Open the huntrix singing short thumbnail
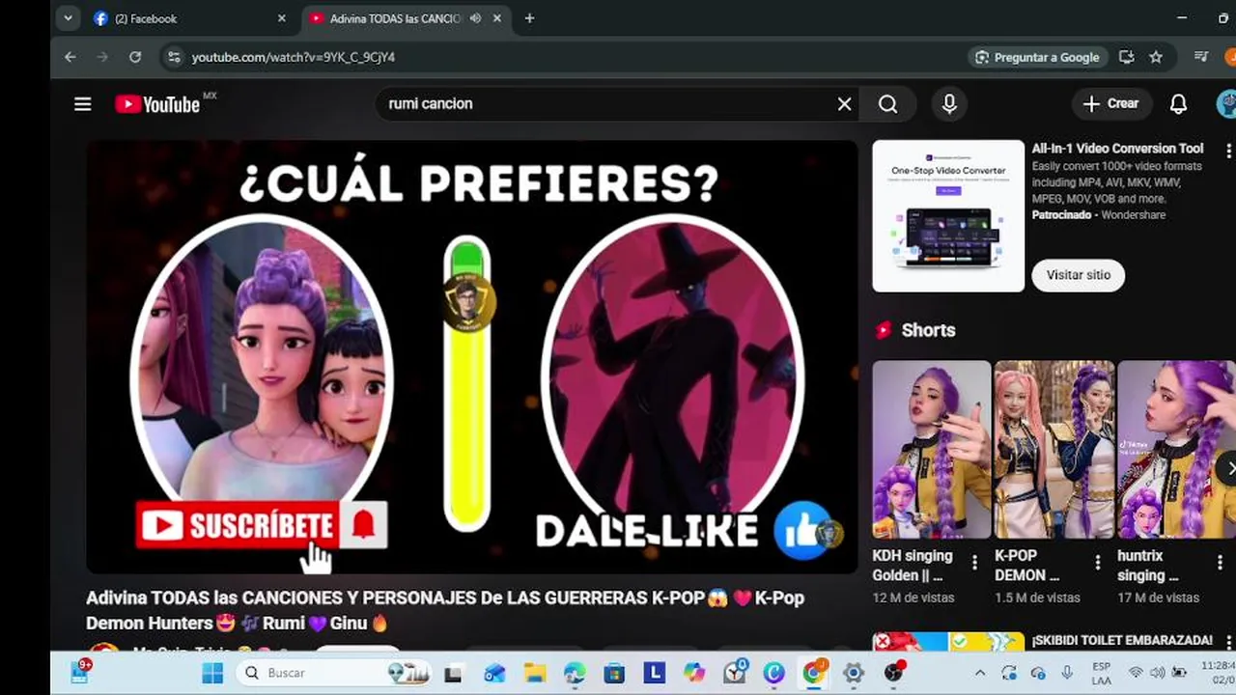 [1176, 450]
